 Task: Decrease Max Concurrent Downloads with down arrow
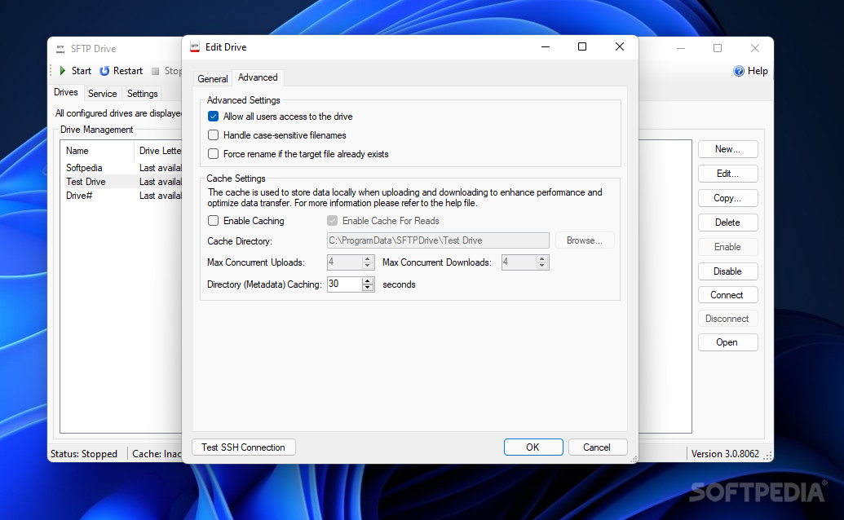(542, 266)
